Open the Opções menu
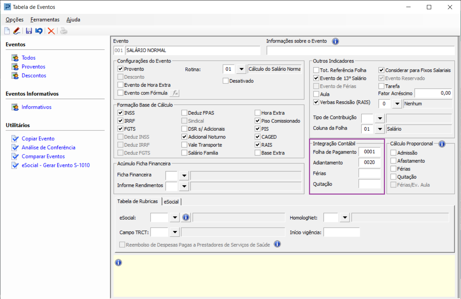This screenshot has width=461, height=299. (x=15, y=20)
